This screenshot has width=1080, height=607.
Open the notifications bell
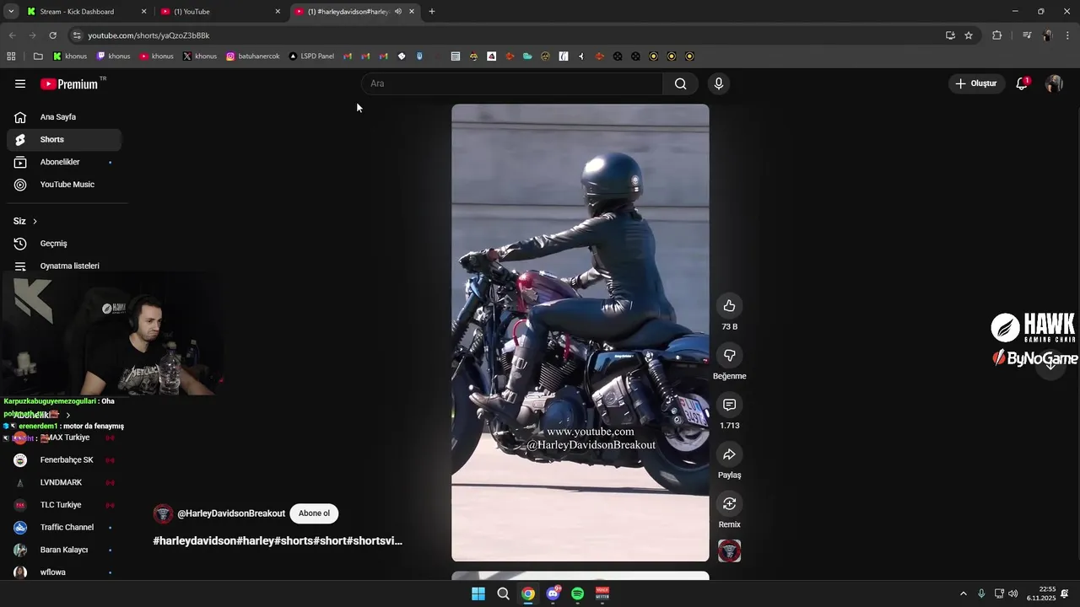[x=1022, y=83]
